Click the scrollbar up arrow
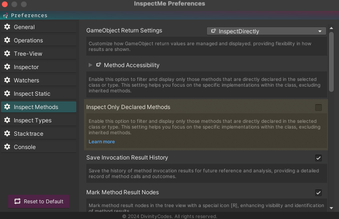The width and height of the screenshot is (339, 219). 331,28
